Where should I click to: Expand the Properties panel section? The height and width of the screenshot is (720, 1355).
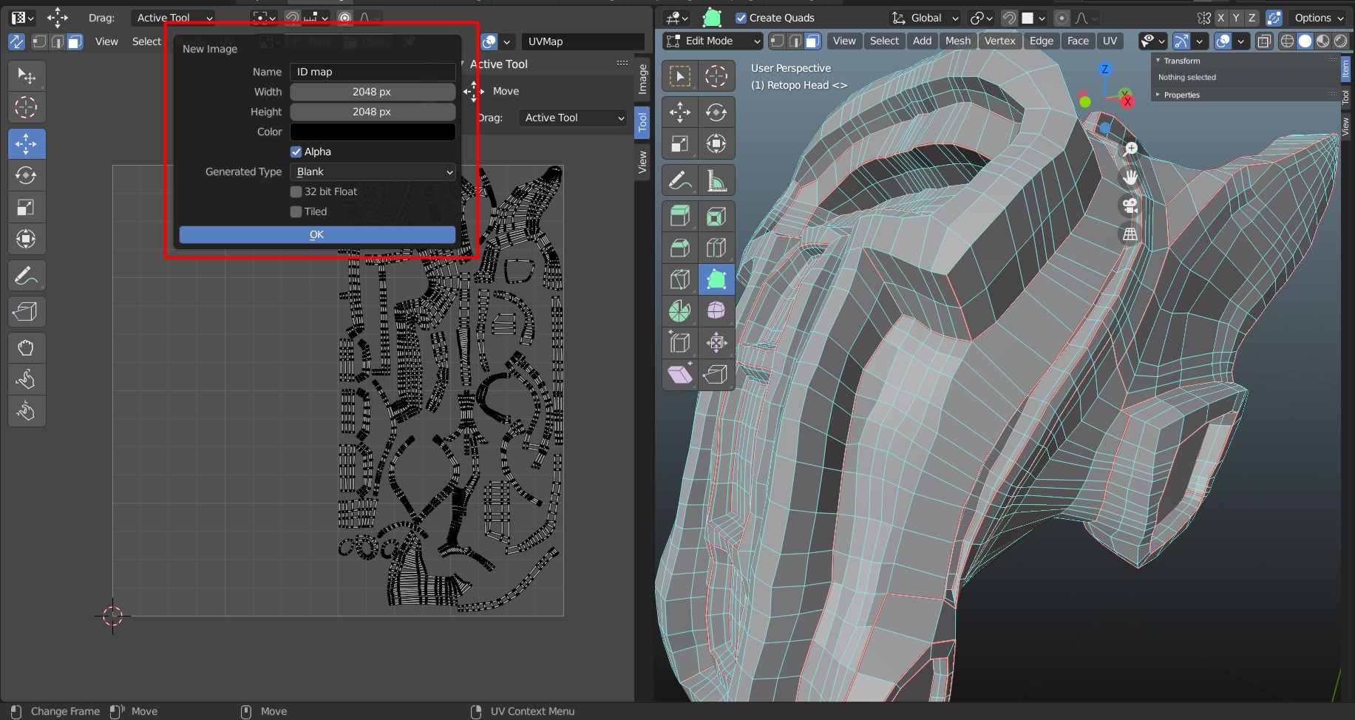click(x=1181, y=95)
